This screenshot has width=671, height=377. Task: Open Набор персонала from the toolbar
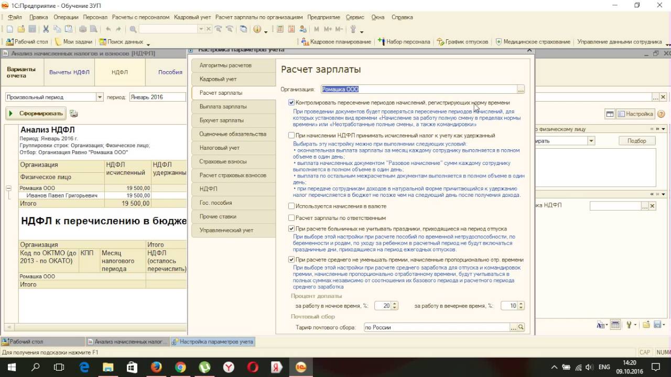point(404,42)
